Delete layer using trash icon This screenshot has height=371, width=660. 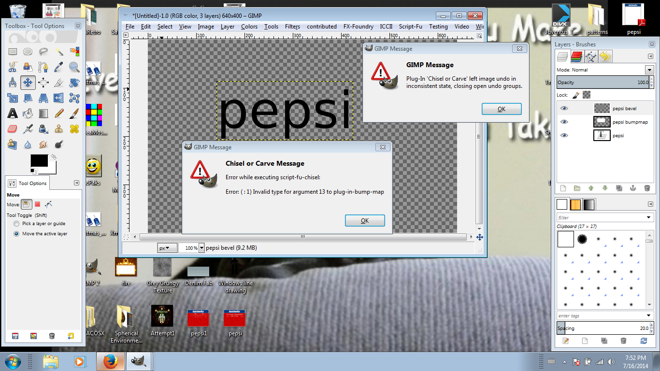tap(647, 188)
